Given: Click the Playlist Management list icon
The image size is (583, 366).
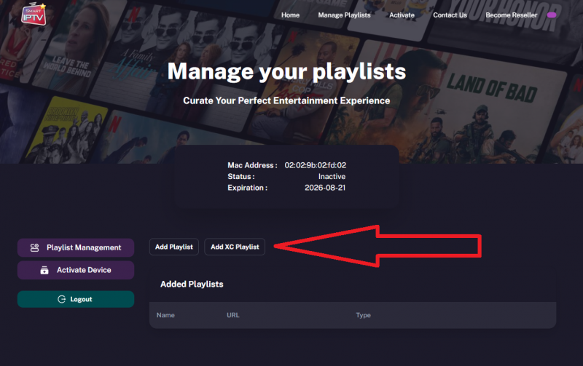Looking at the screenshot, I should pos(34,247).
